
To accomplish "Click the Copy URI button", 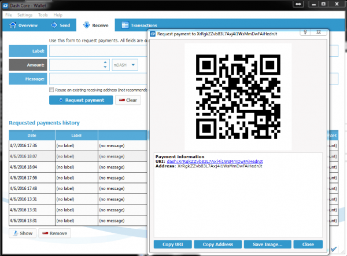I will (x=172, y=244).
